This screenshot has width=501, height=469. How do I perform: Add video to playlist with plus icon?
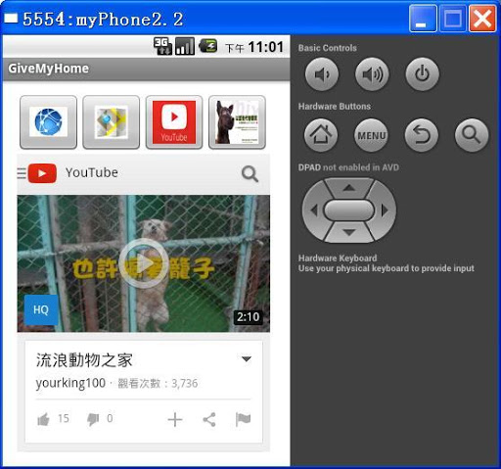(175, 419)
